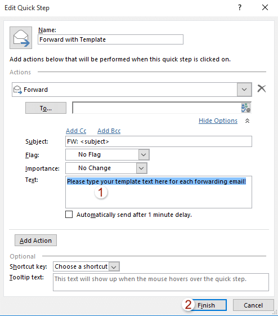Open the Choose a shortcut dropdown
278x316 pixels.
[x=114, y=266]
